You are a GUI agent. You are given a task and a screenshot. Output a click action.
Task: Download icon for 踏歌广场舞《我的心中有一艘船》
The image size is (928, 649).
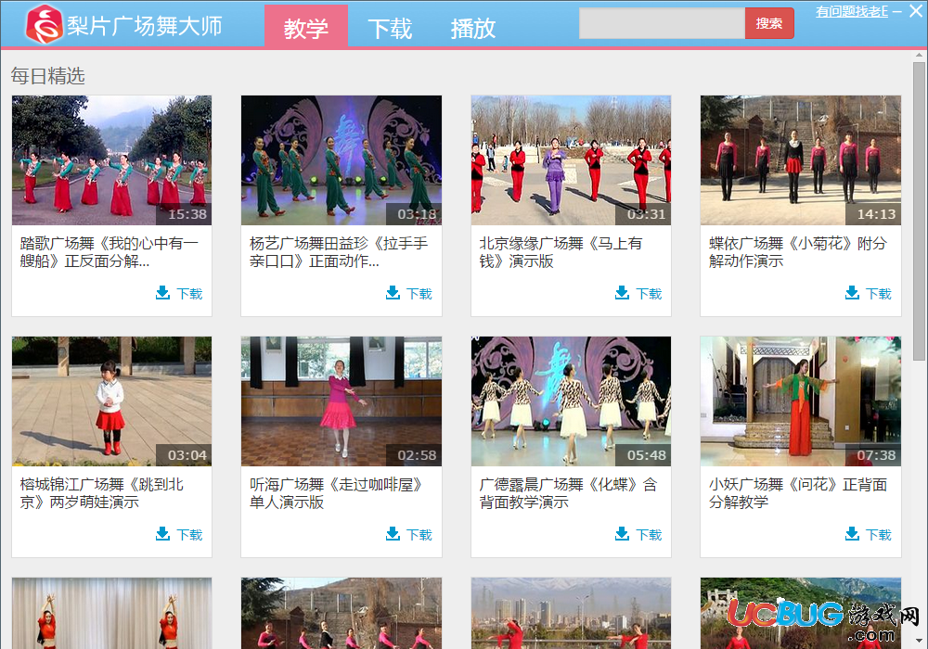tap(162, 293)
